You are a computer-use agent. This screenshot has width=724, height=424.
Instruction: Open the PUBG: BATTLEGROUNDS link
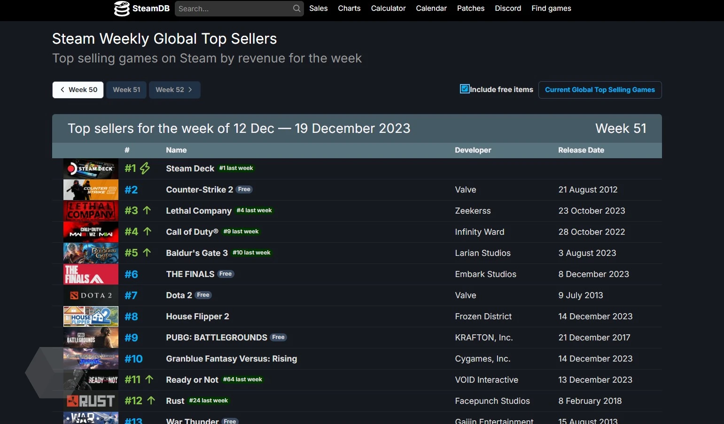coord(217,338)
